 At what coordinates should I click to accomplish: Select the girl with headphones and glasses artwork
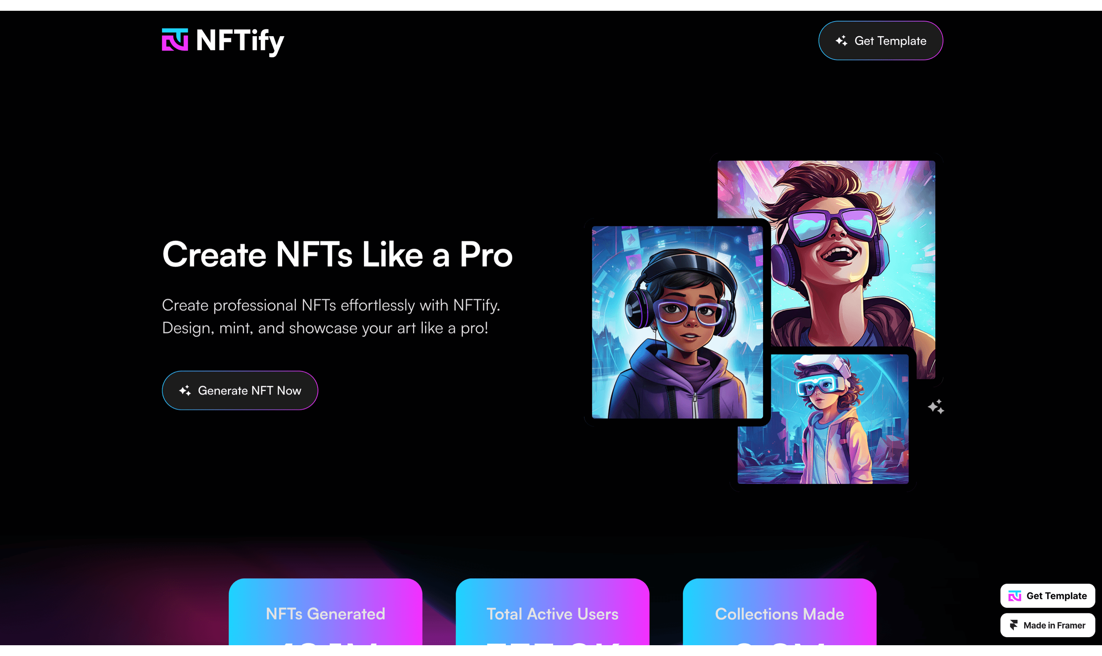click(x=677, y=322)
